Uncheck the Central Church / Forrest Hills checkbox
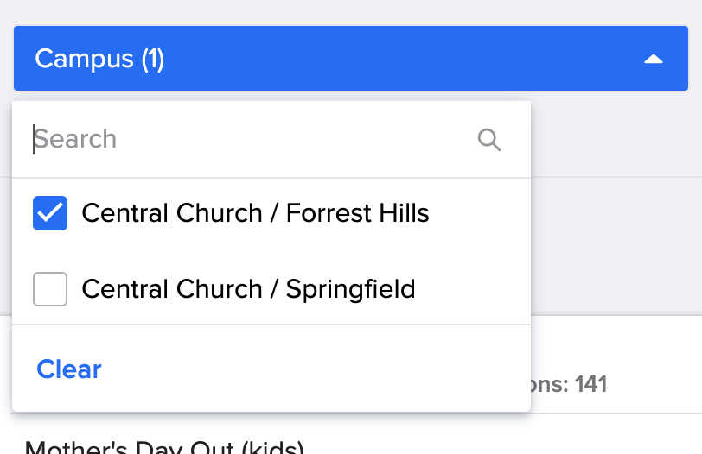The height and width of the screenshot is (454, 702). click(x=50, y=213)
